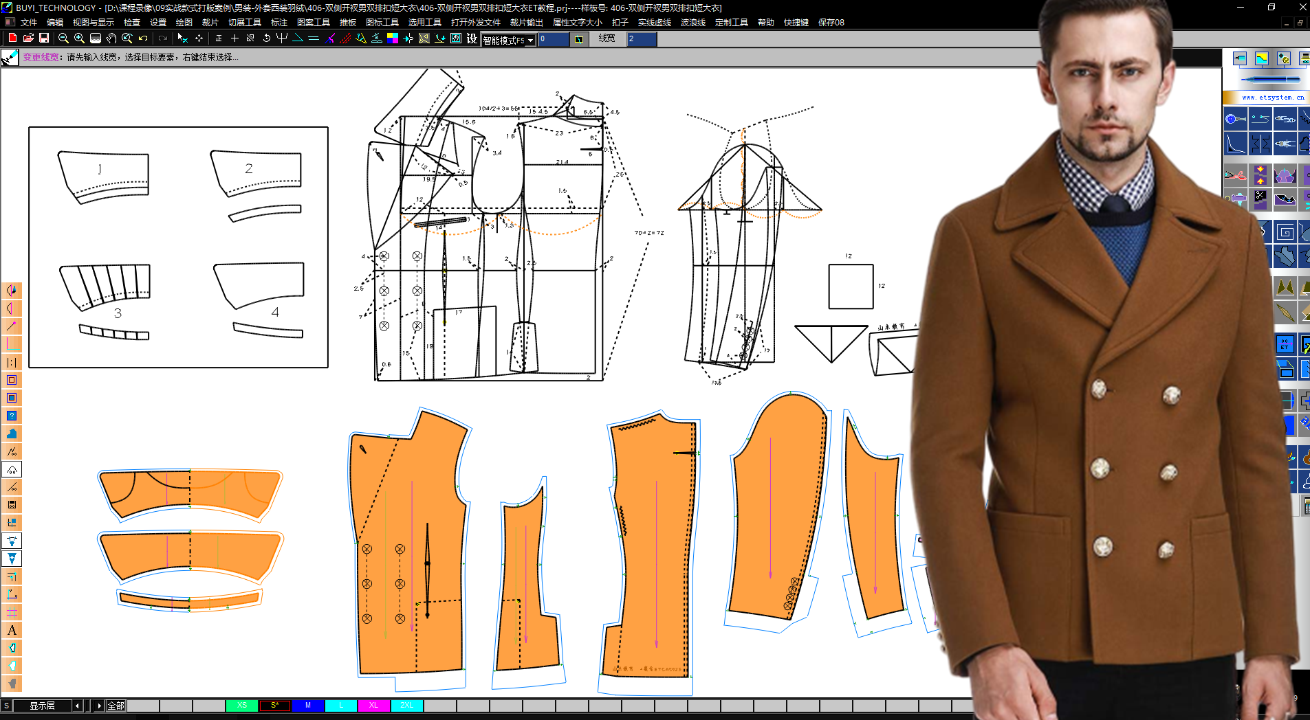Open the 文件 menu
Image resolution: width=1310 pixels, height=720 pixels.
pos(29,23)
